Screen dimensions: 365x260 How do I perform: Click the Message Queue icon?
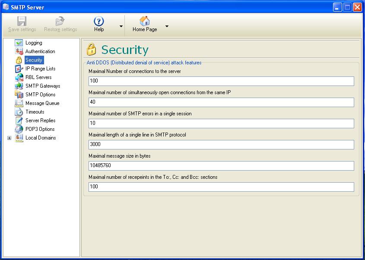19,103
